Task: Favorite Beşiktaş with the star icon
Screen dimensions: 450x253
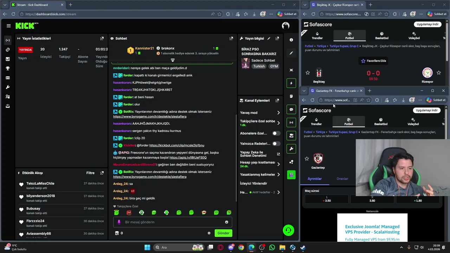Action: 308,73
